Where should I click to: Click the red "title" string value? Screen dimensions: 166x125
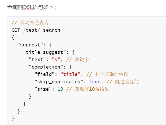point(70,74)
